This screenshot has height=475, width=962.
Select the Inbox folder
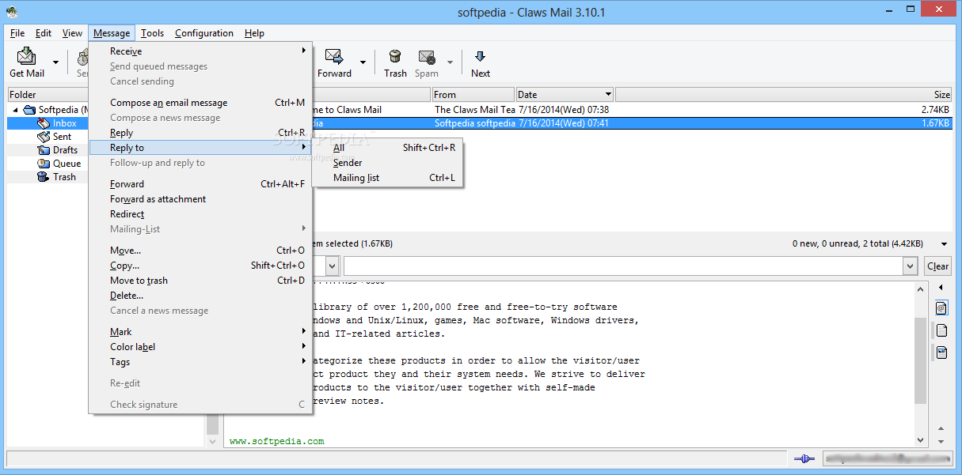pyautogui.click(x=64, y=123)
